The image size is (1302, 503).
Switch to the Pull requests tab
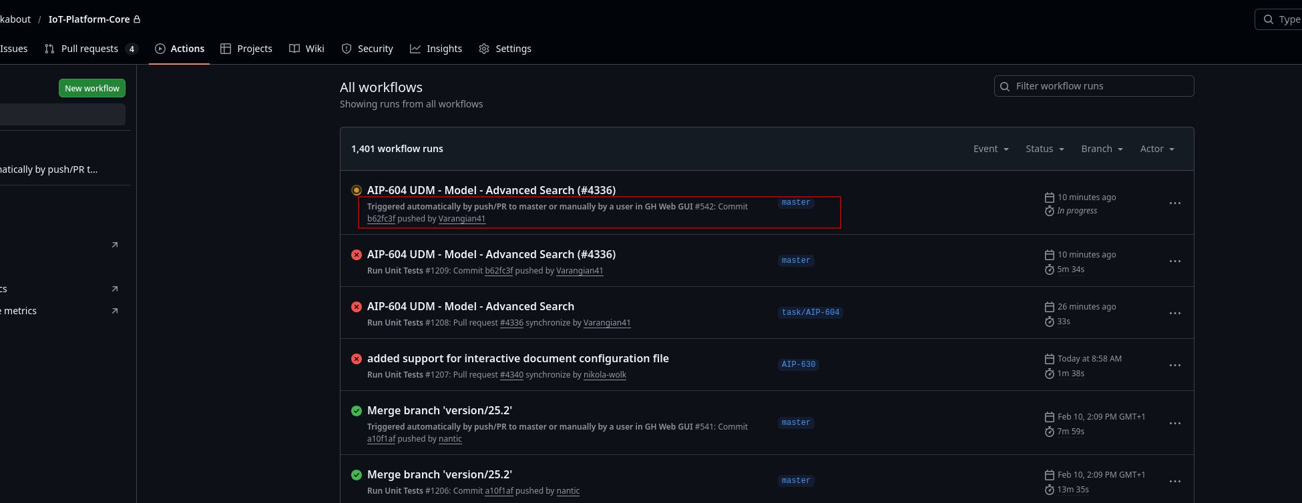(x=91, y=49)
